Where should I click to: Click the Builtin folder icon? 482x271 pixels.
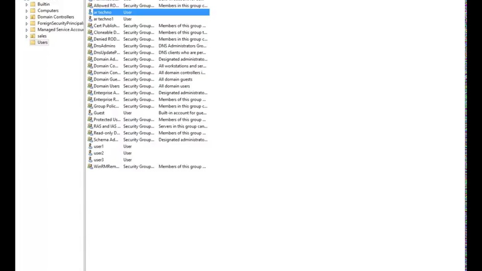click(x=33, y=4)
